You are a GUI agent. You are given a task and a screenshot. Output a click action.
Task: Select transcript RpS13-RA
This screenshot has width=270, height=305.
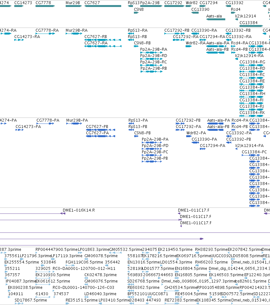[137, 30]
